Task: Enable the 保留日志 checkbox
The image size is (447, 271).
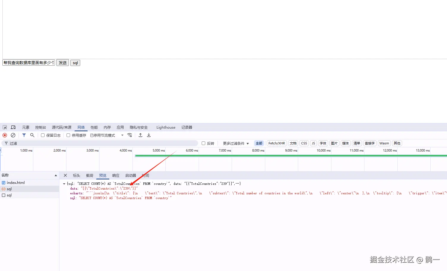Action: (x=43, y=135)
